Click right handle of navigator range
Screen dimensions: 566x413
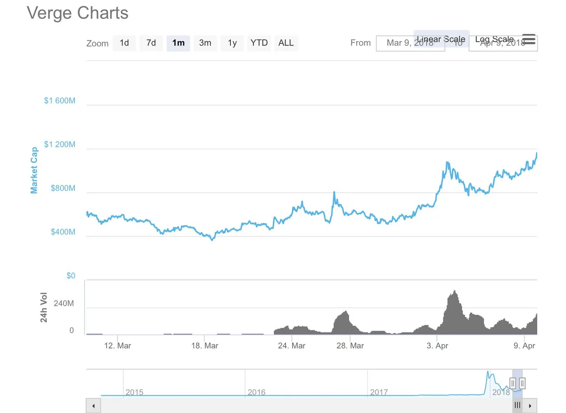[522, 383]
